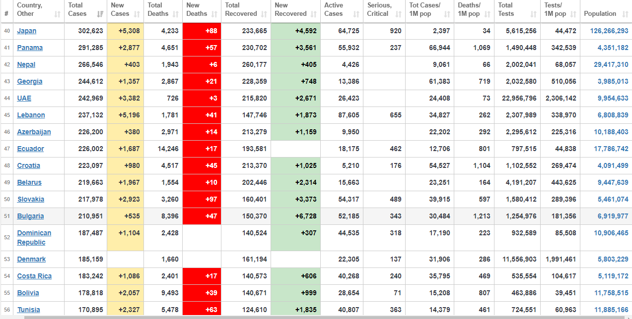632x319 pixels.
Task: Select Slovakia's new deaths cell +97
Action: point(202,199)
